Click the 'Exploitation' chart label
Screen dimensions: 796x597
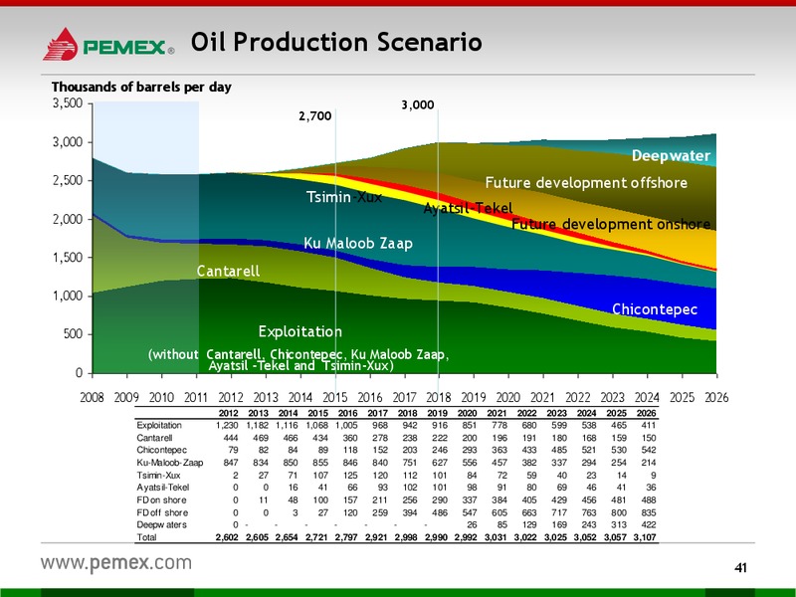point(300,331)
